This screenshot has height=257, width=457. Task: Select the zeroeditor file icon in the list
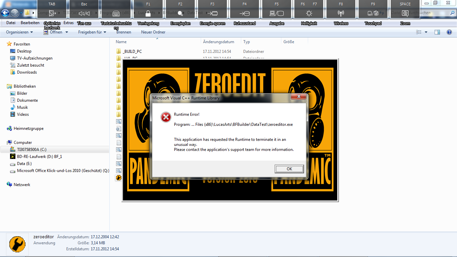click(x=118, y=178)
